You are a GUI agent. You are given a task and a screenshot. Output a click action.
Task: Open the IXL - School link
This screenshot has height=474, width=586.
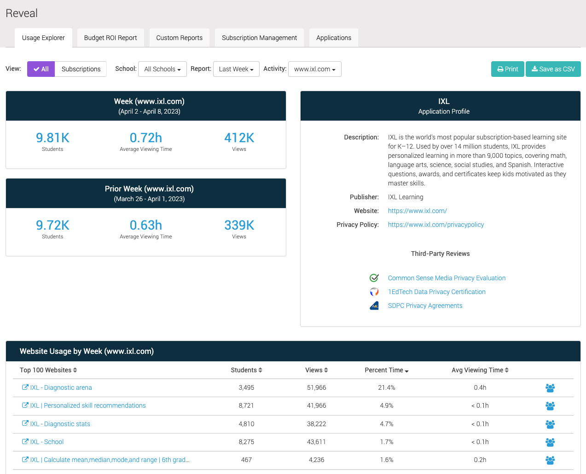point(47,442)
